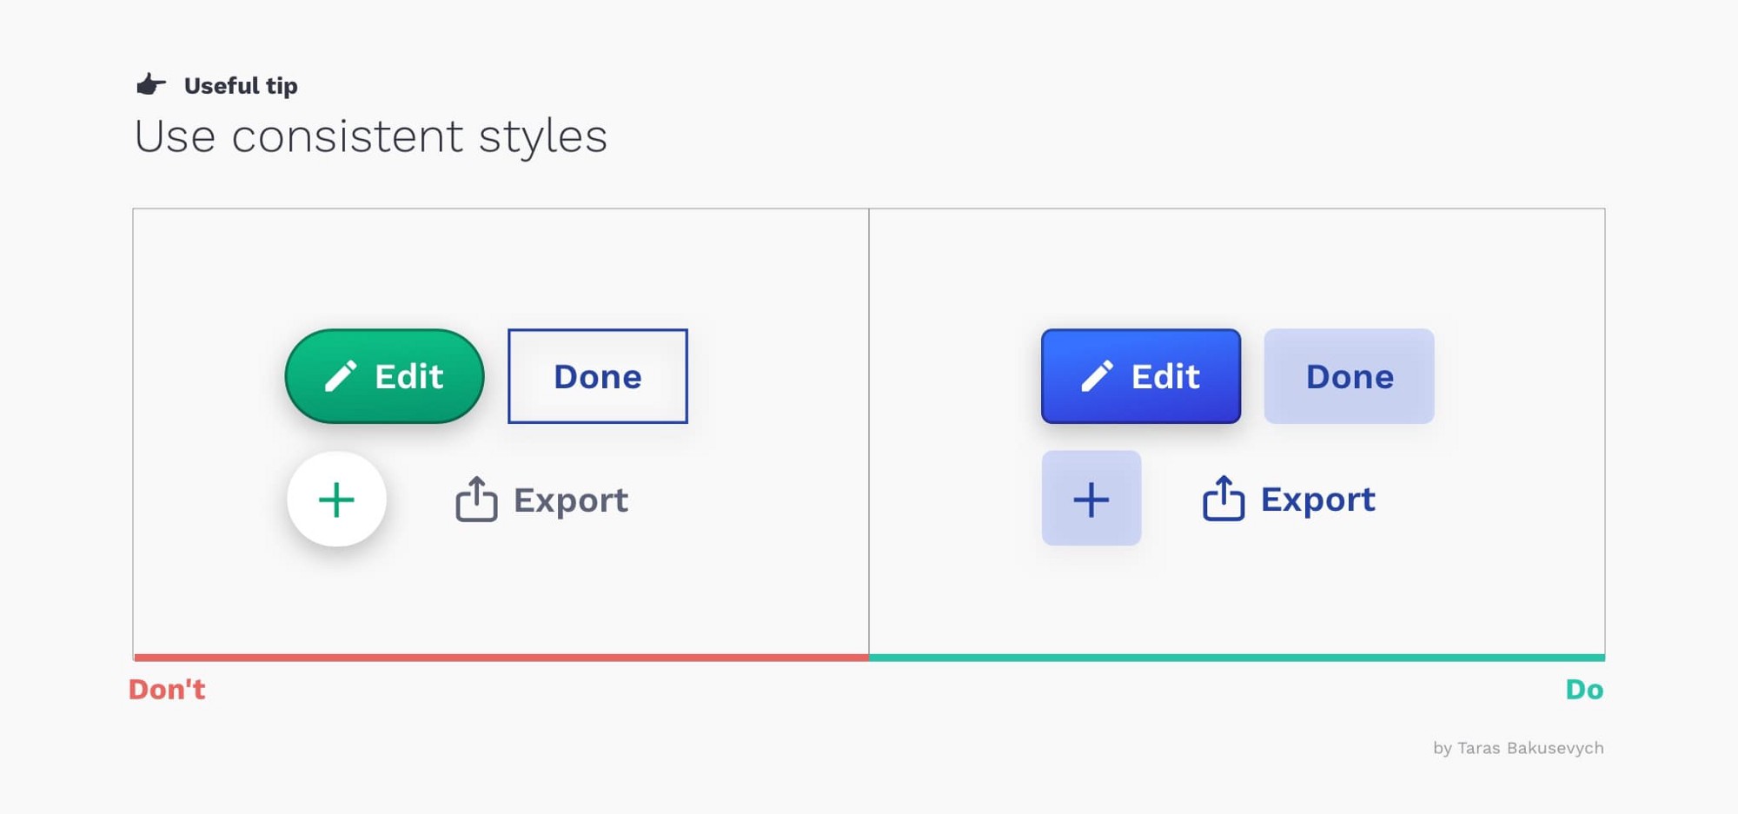Click the by Taras Bakusevych credit
Image resolution: width=1738 pixels, height=814 pixels.
(x=1518, y=748)
